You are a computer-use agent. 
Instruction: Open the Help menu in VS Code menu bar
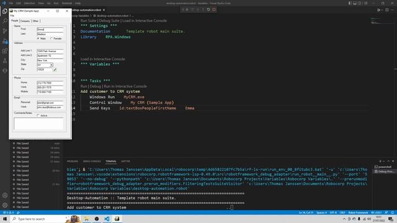coord(78,3)
